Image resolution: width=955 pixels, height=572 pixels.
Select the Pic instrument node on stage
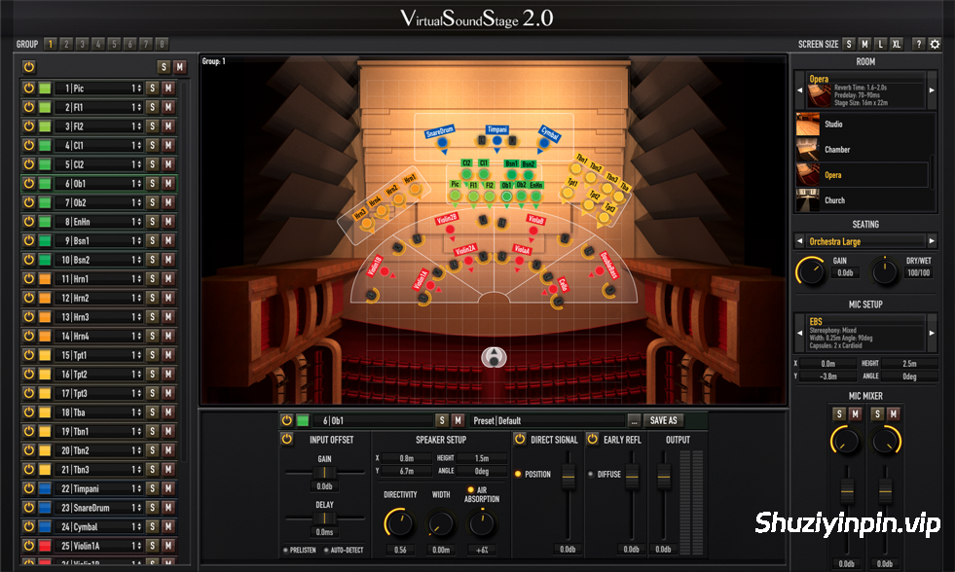(455, 196)
